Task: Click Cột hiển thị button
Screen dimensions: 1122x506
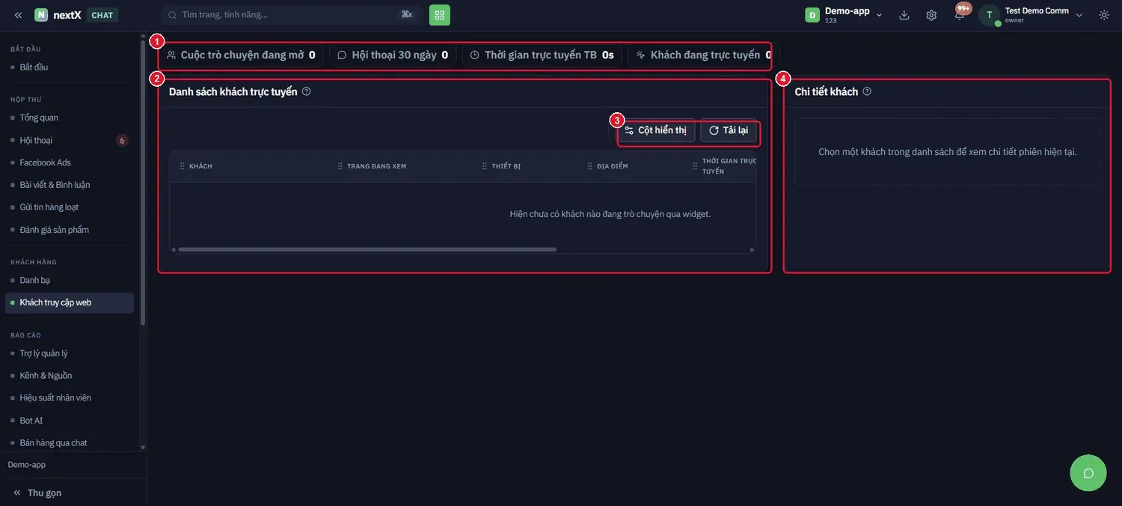Action: click(656, 130)
